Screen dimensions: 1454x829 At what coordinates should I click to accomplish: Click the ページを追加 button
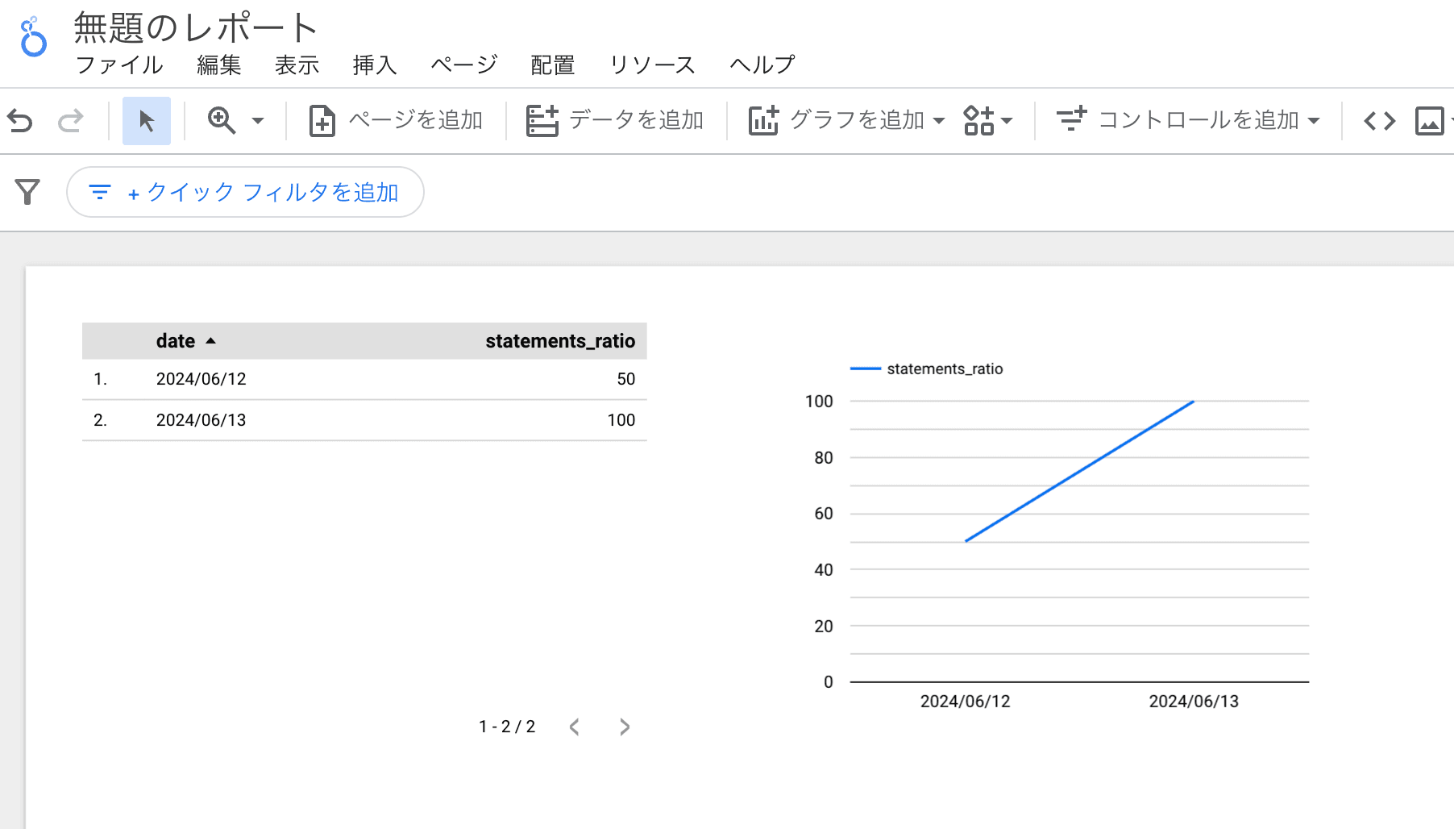[396, 121]
